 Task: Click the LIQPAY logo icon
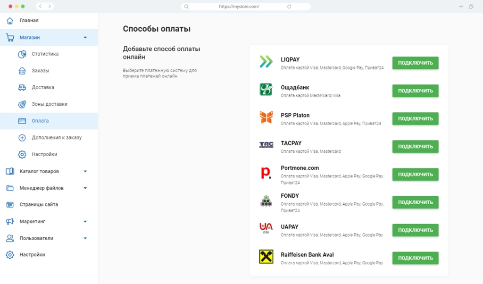tap(266, 62)
